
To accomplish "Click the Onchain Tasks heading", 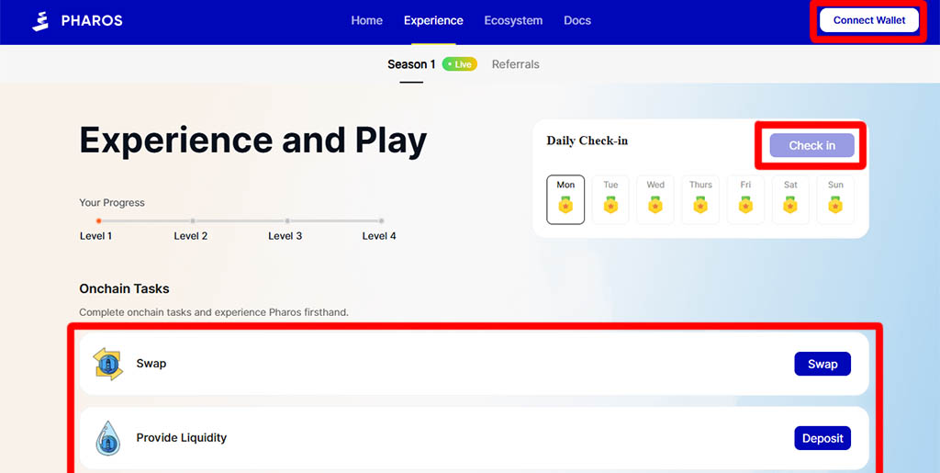I will point(124,289).
